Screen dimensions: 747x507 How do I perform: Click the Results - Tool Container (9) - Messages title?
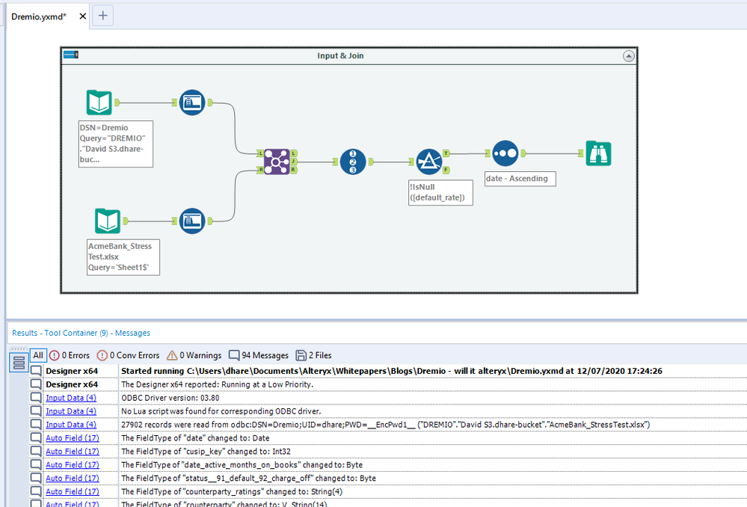[81, 333]
